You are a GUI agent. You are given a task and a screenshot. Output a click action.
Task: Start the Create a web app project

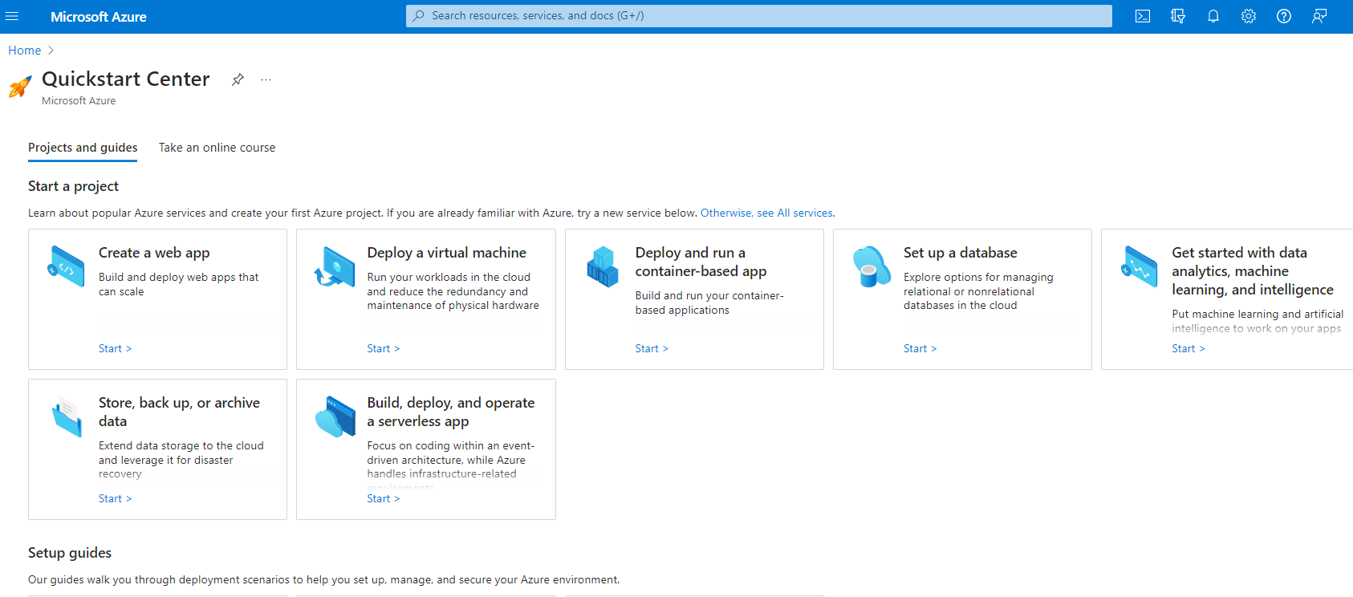(115, 348)
